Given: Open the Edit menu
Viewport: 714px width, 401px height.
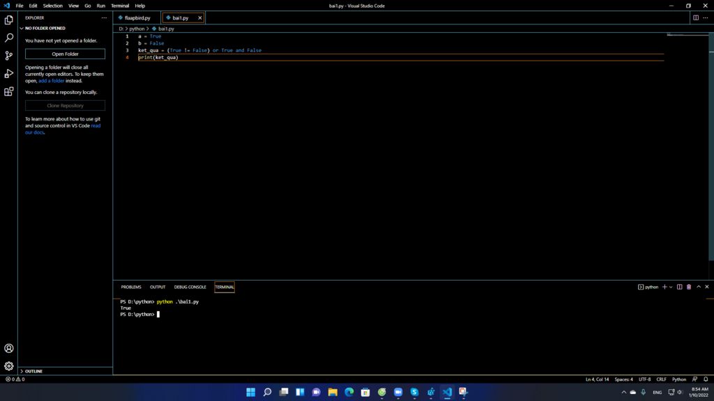Looking at the screenshot, I should 33,6.
